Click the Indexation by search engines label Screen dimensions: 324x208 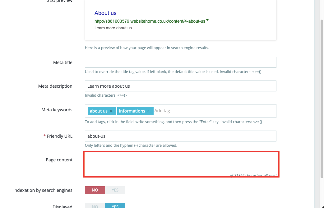pyautogui.click(x=43, y=190)
